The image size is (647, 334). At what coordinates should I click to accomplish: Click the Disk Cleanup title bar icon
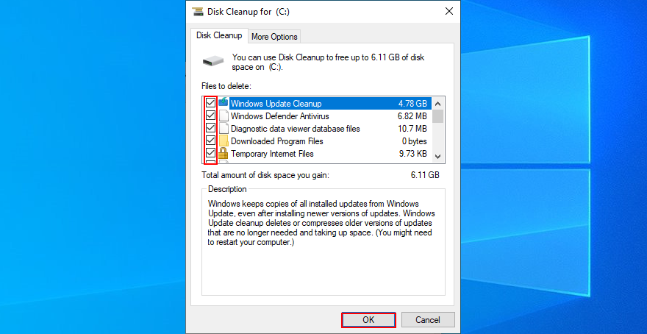(197, 11)
